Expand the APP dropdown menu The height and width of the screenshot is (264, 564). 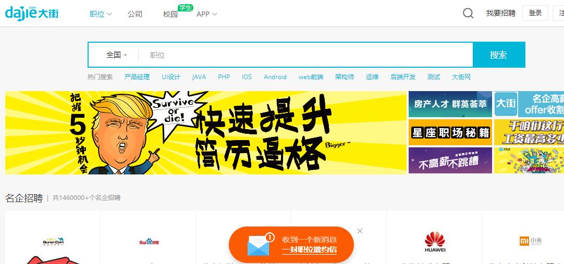tap(206, 14)
